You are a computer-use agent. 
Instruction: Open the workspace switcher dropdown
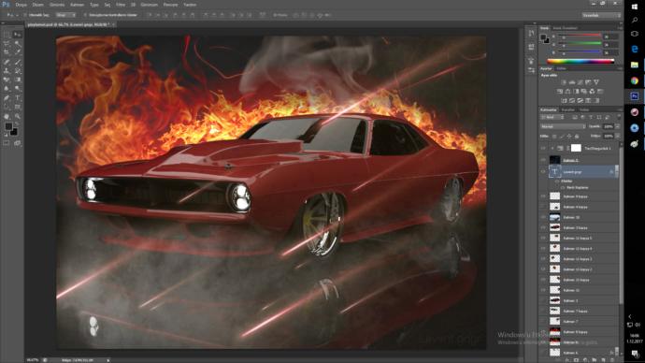click(x=601, y=15)
